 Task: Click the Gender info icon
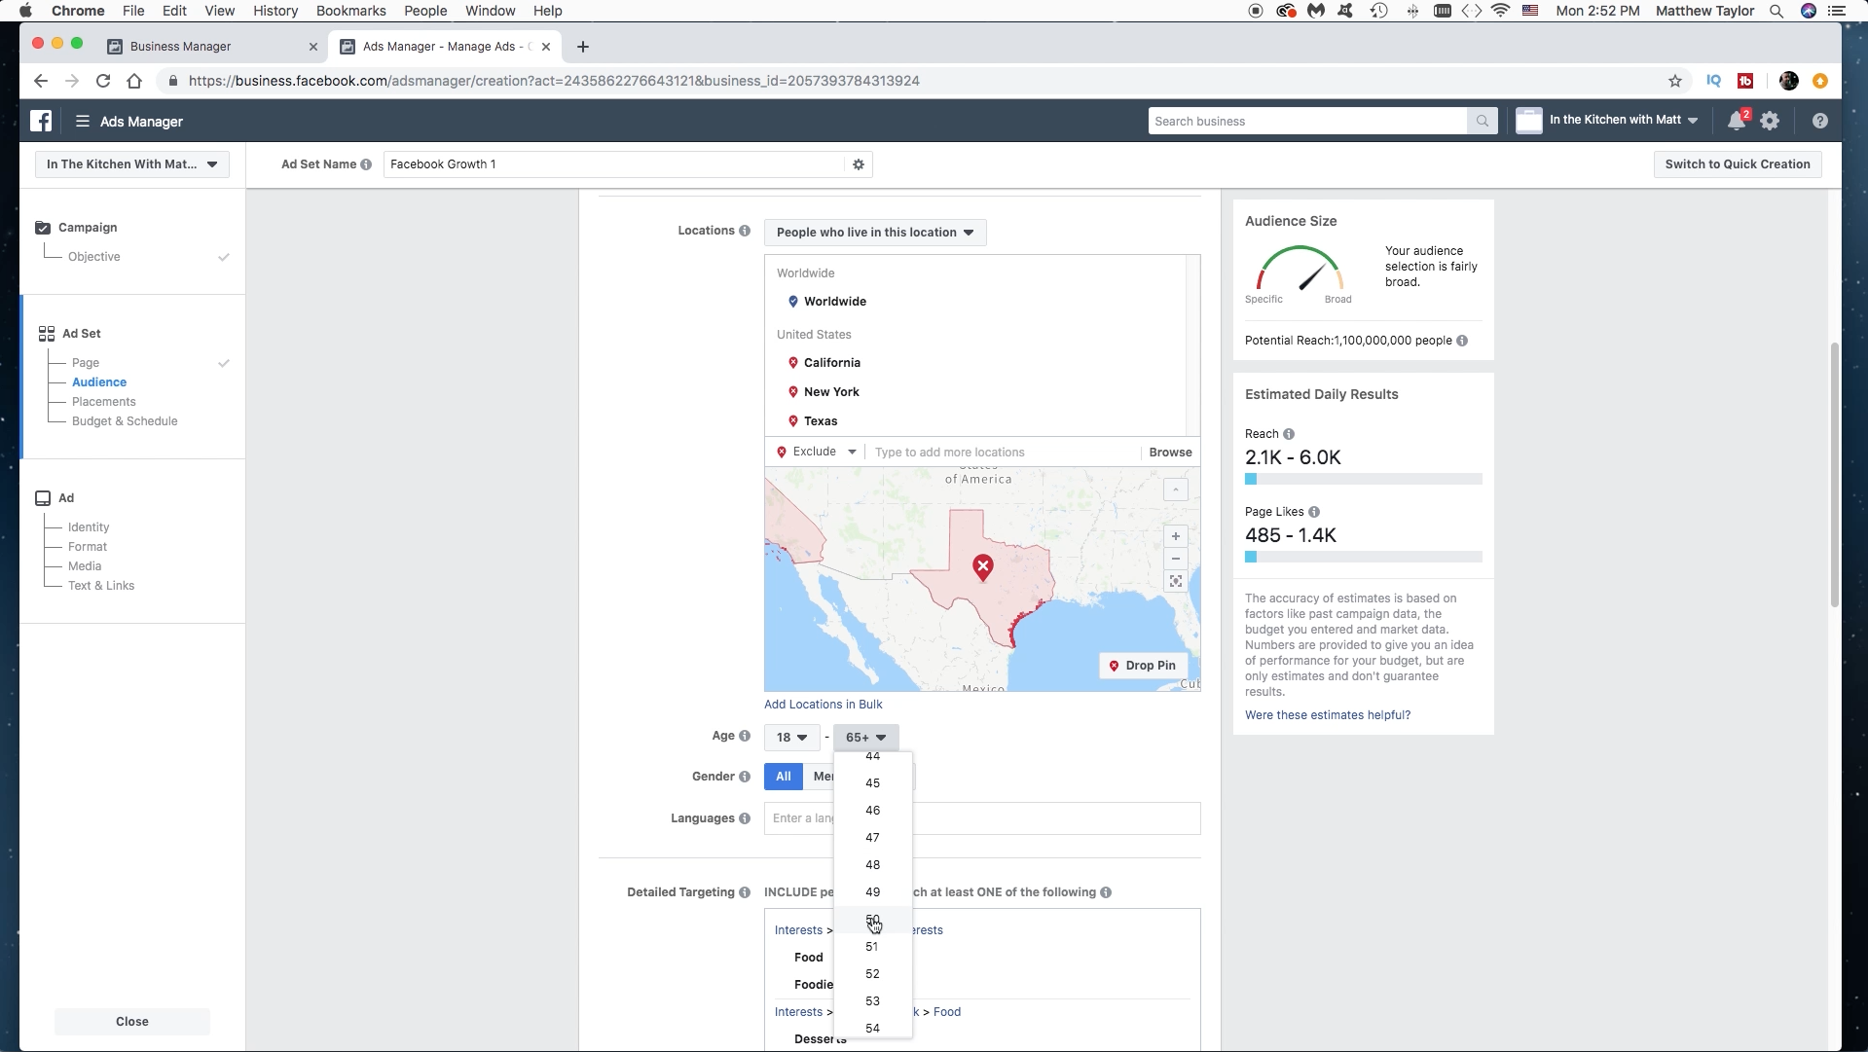pos(745,776)
